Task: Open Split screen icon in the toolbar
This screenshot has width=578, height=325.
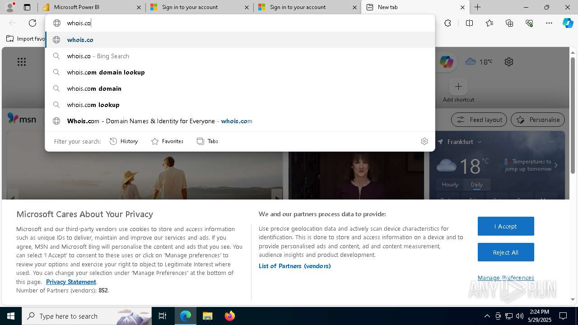Action: (x=469, y=23)
